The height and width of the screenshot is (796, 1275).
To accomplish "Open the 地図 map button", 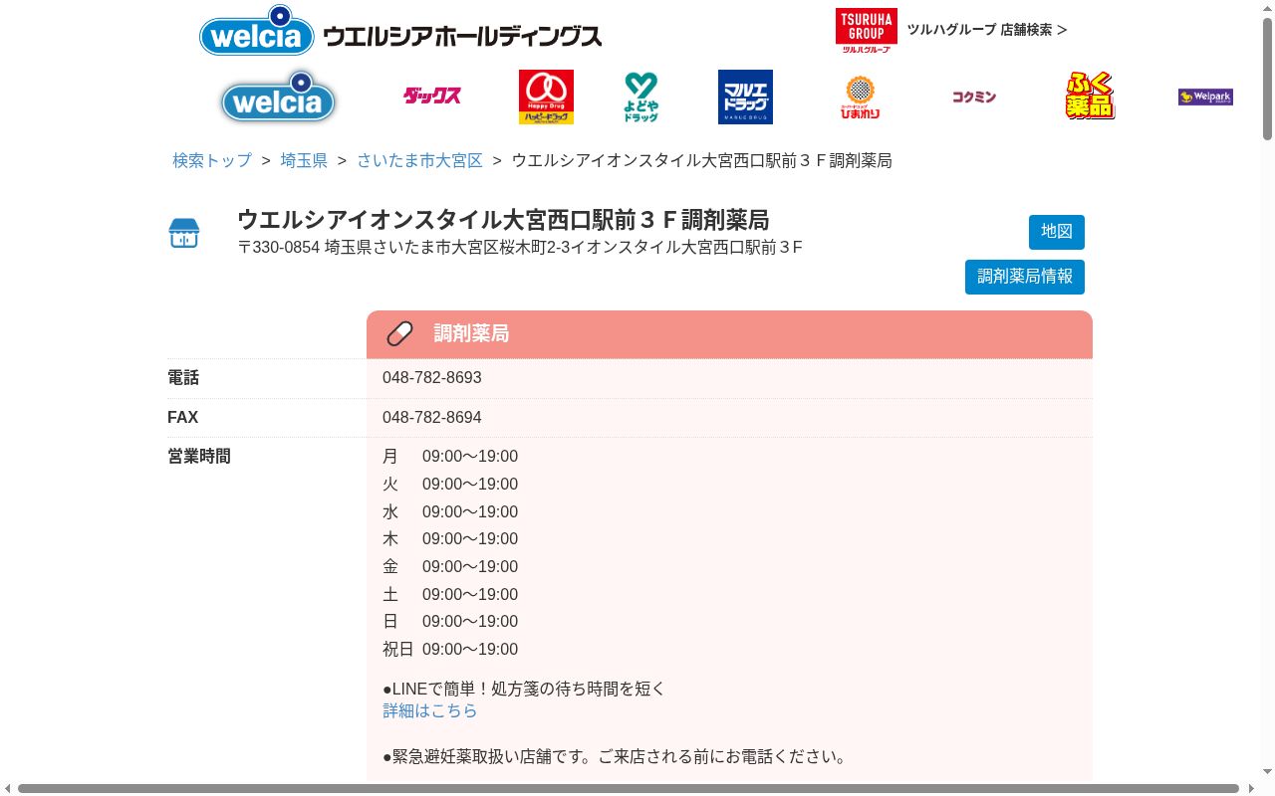I will (1057, 232).
